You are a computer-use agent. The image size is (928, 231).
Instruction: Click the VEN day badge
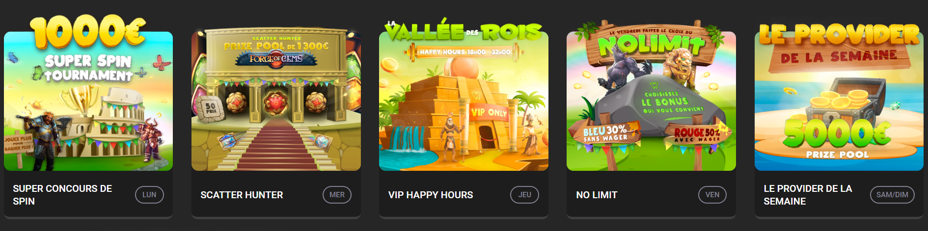coord(712,195)
